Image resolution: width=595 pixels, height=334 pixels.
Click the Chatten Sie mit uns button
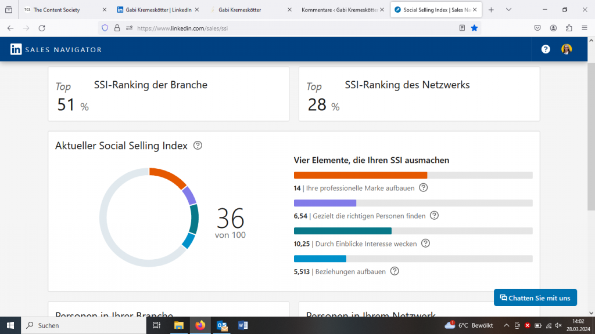pyautogui.click(x=535, y=297)
